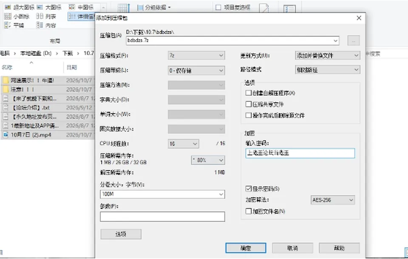The height and width of the screenshot is (259, 408).
Task: Enable 加密文件名 checkbox
Action: click(x=249, y=211)
